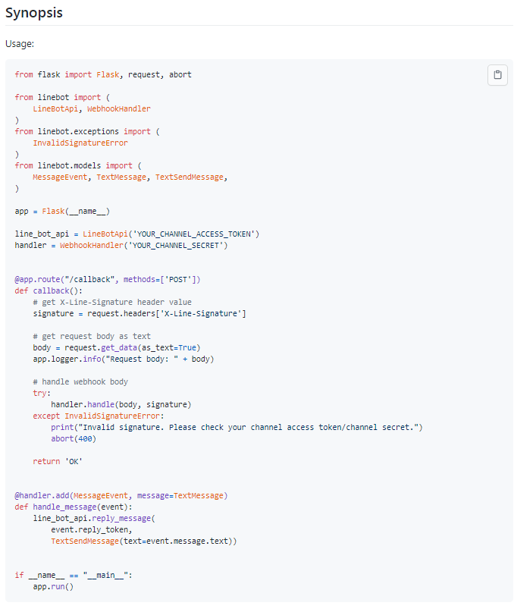Click the @app.route decorator line

point(108,280)
